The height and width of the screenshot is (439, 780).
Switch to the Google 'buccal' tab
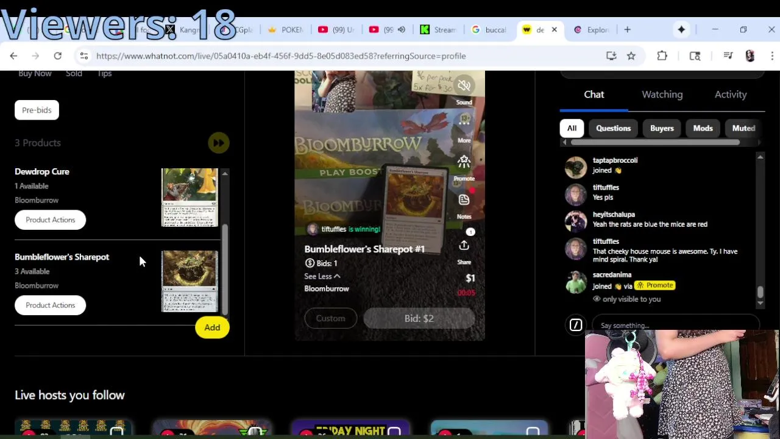[489, 30]
